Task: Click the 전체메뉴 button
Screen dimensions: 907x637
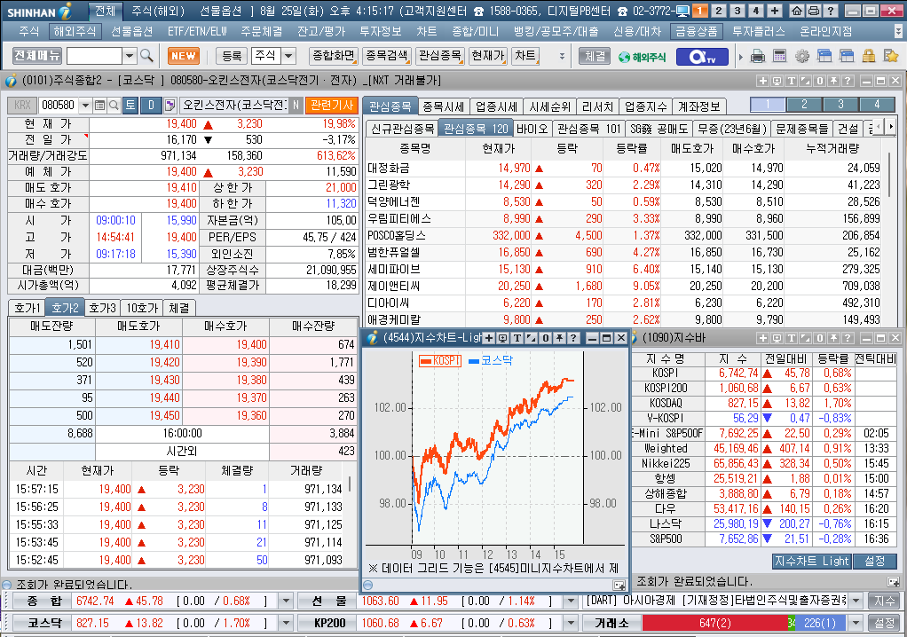Action: click(x=37, y=56)
